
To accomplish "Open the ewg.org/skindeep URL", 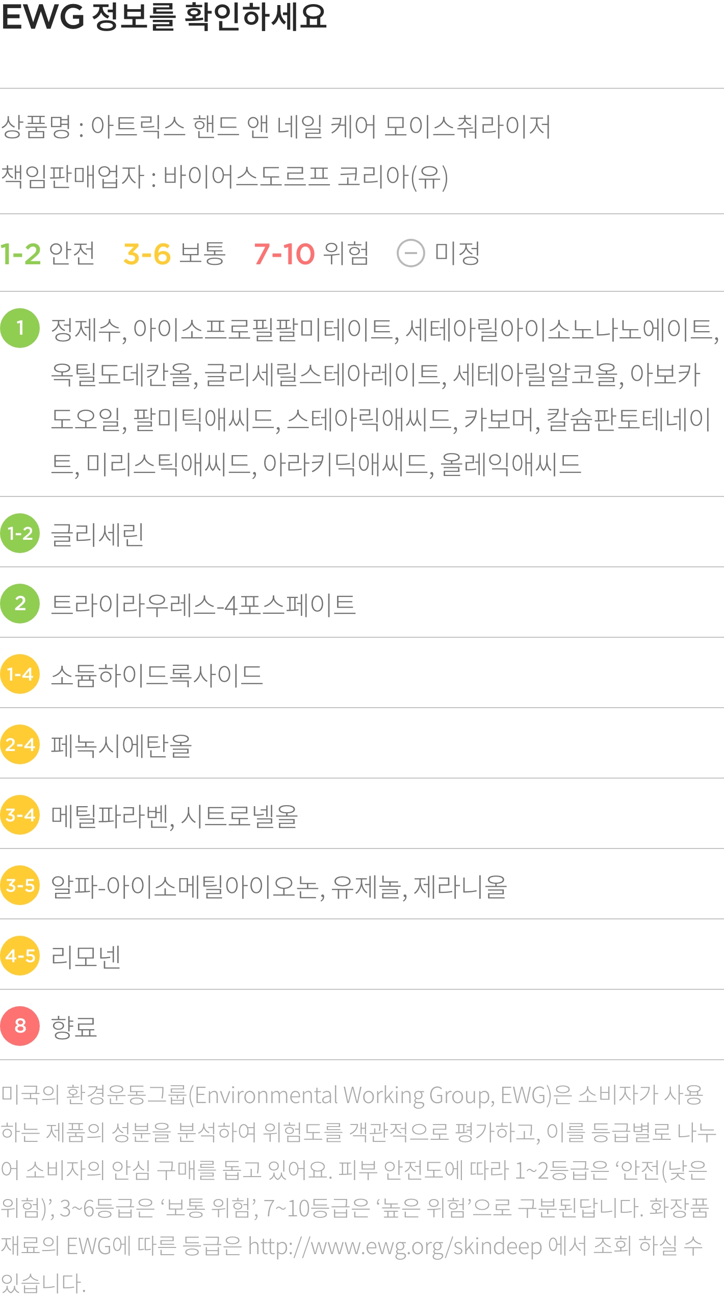I will click(x=395, y=1246).
